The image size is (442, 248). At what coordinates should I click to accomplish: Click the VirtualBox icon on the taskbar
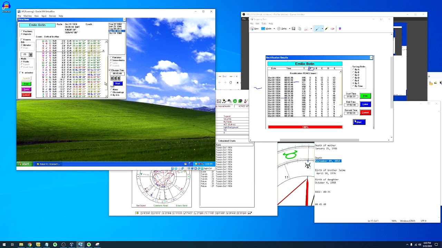[x=72, y=245]
